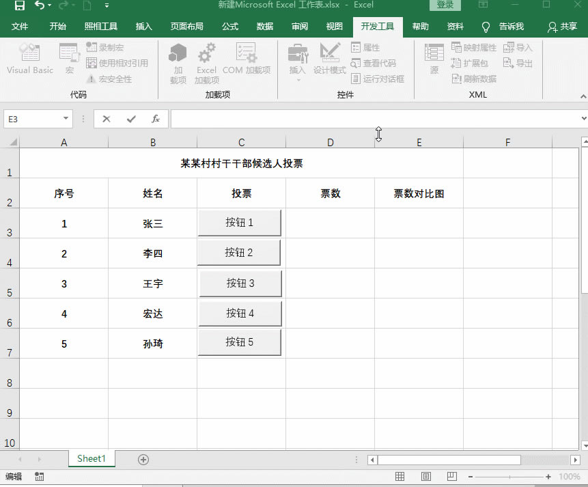The height and width of the screenshot is (487, 588).
Task: Switch to Normal view in status bar
Action: tap(400, 476)
